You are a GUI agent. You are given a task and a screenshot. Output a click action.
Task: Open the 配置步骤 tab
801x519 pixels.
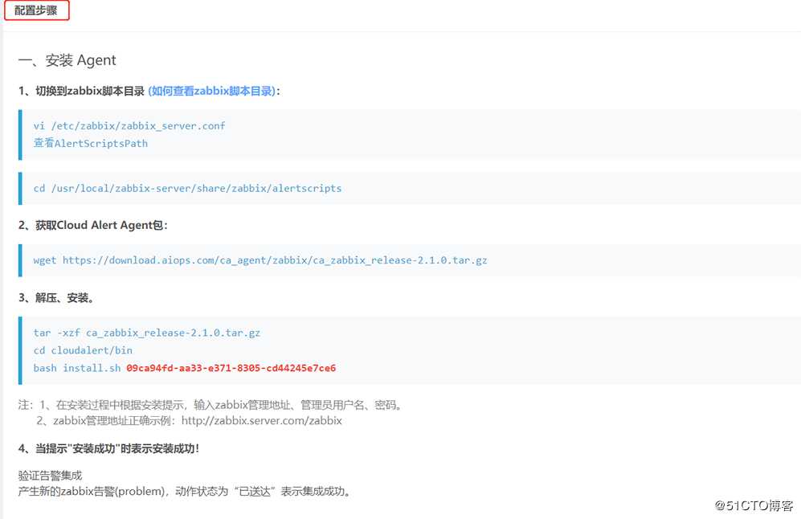click(36, 10)
